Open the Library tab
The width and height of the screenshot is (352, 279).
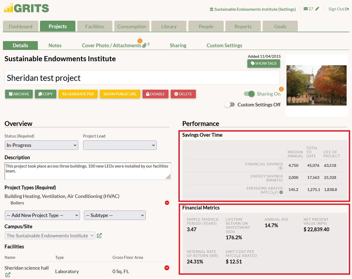pyautogui.click(x=169, y=26)
